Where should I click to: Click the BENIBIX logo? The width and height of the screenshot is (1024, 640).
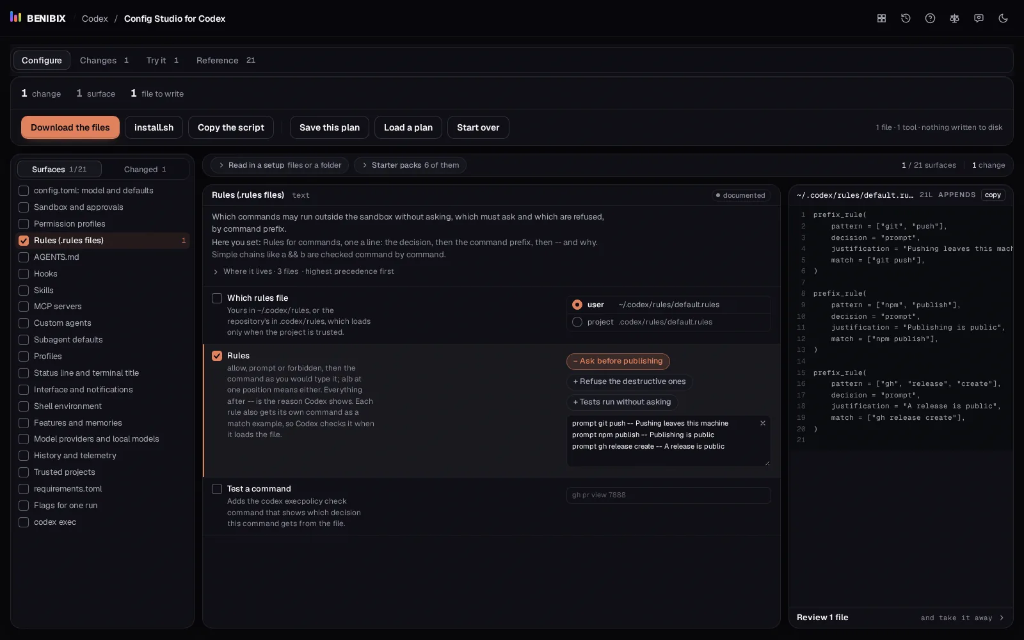(38, 18)
